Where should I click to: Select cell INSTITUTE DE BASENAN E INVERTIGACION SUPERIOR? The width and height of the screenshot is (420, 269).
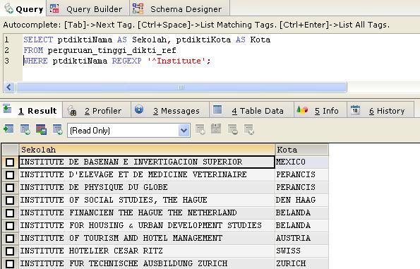click(x=147, y=162)
